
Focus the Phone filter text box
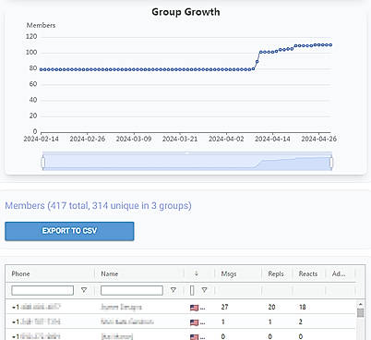(42, 290)
